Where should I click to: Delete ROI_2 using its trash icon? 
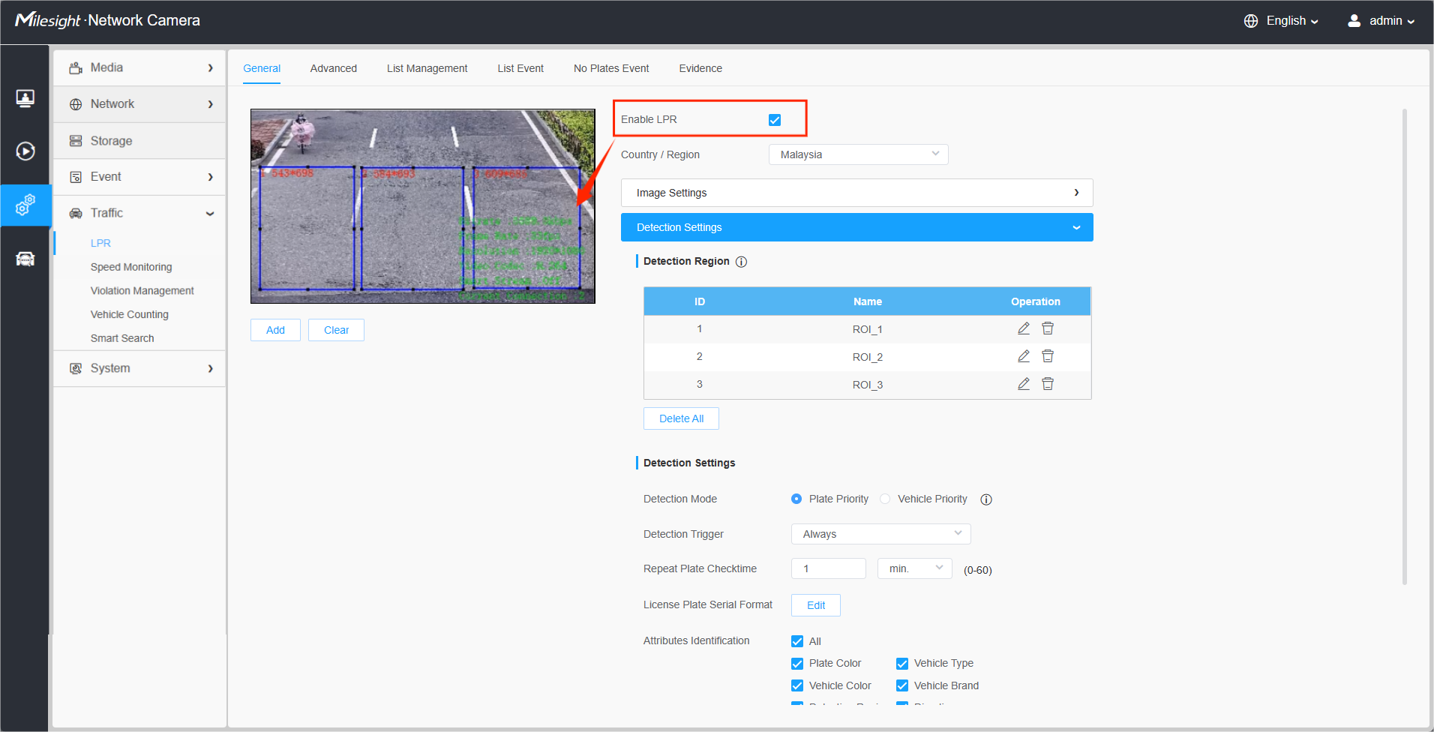click(x=1048, y=356)
